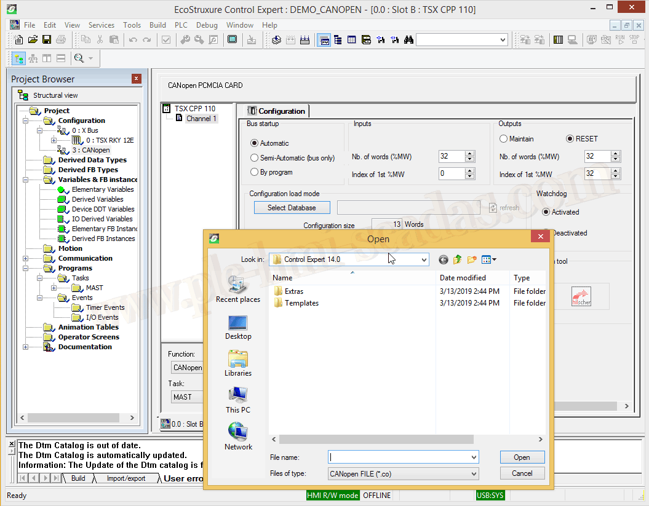649x506 pixels.
Task: Click the binoculars search icon in toolbar
Action: tap(408, 40)
